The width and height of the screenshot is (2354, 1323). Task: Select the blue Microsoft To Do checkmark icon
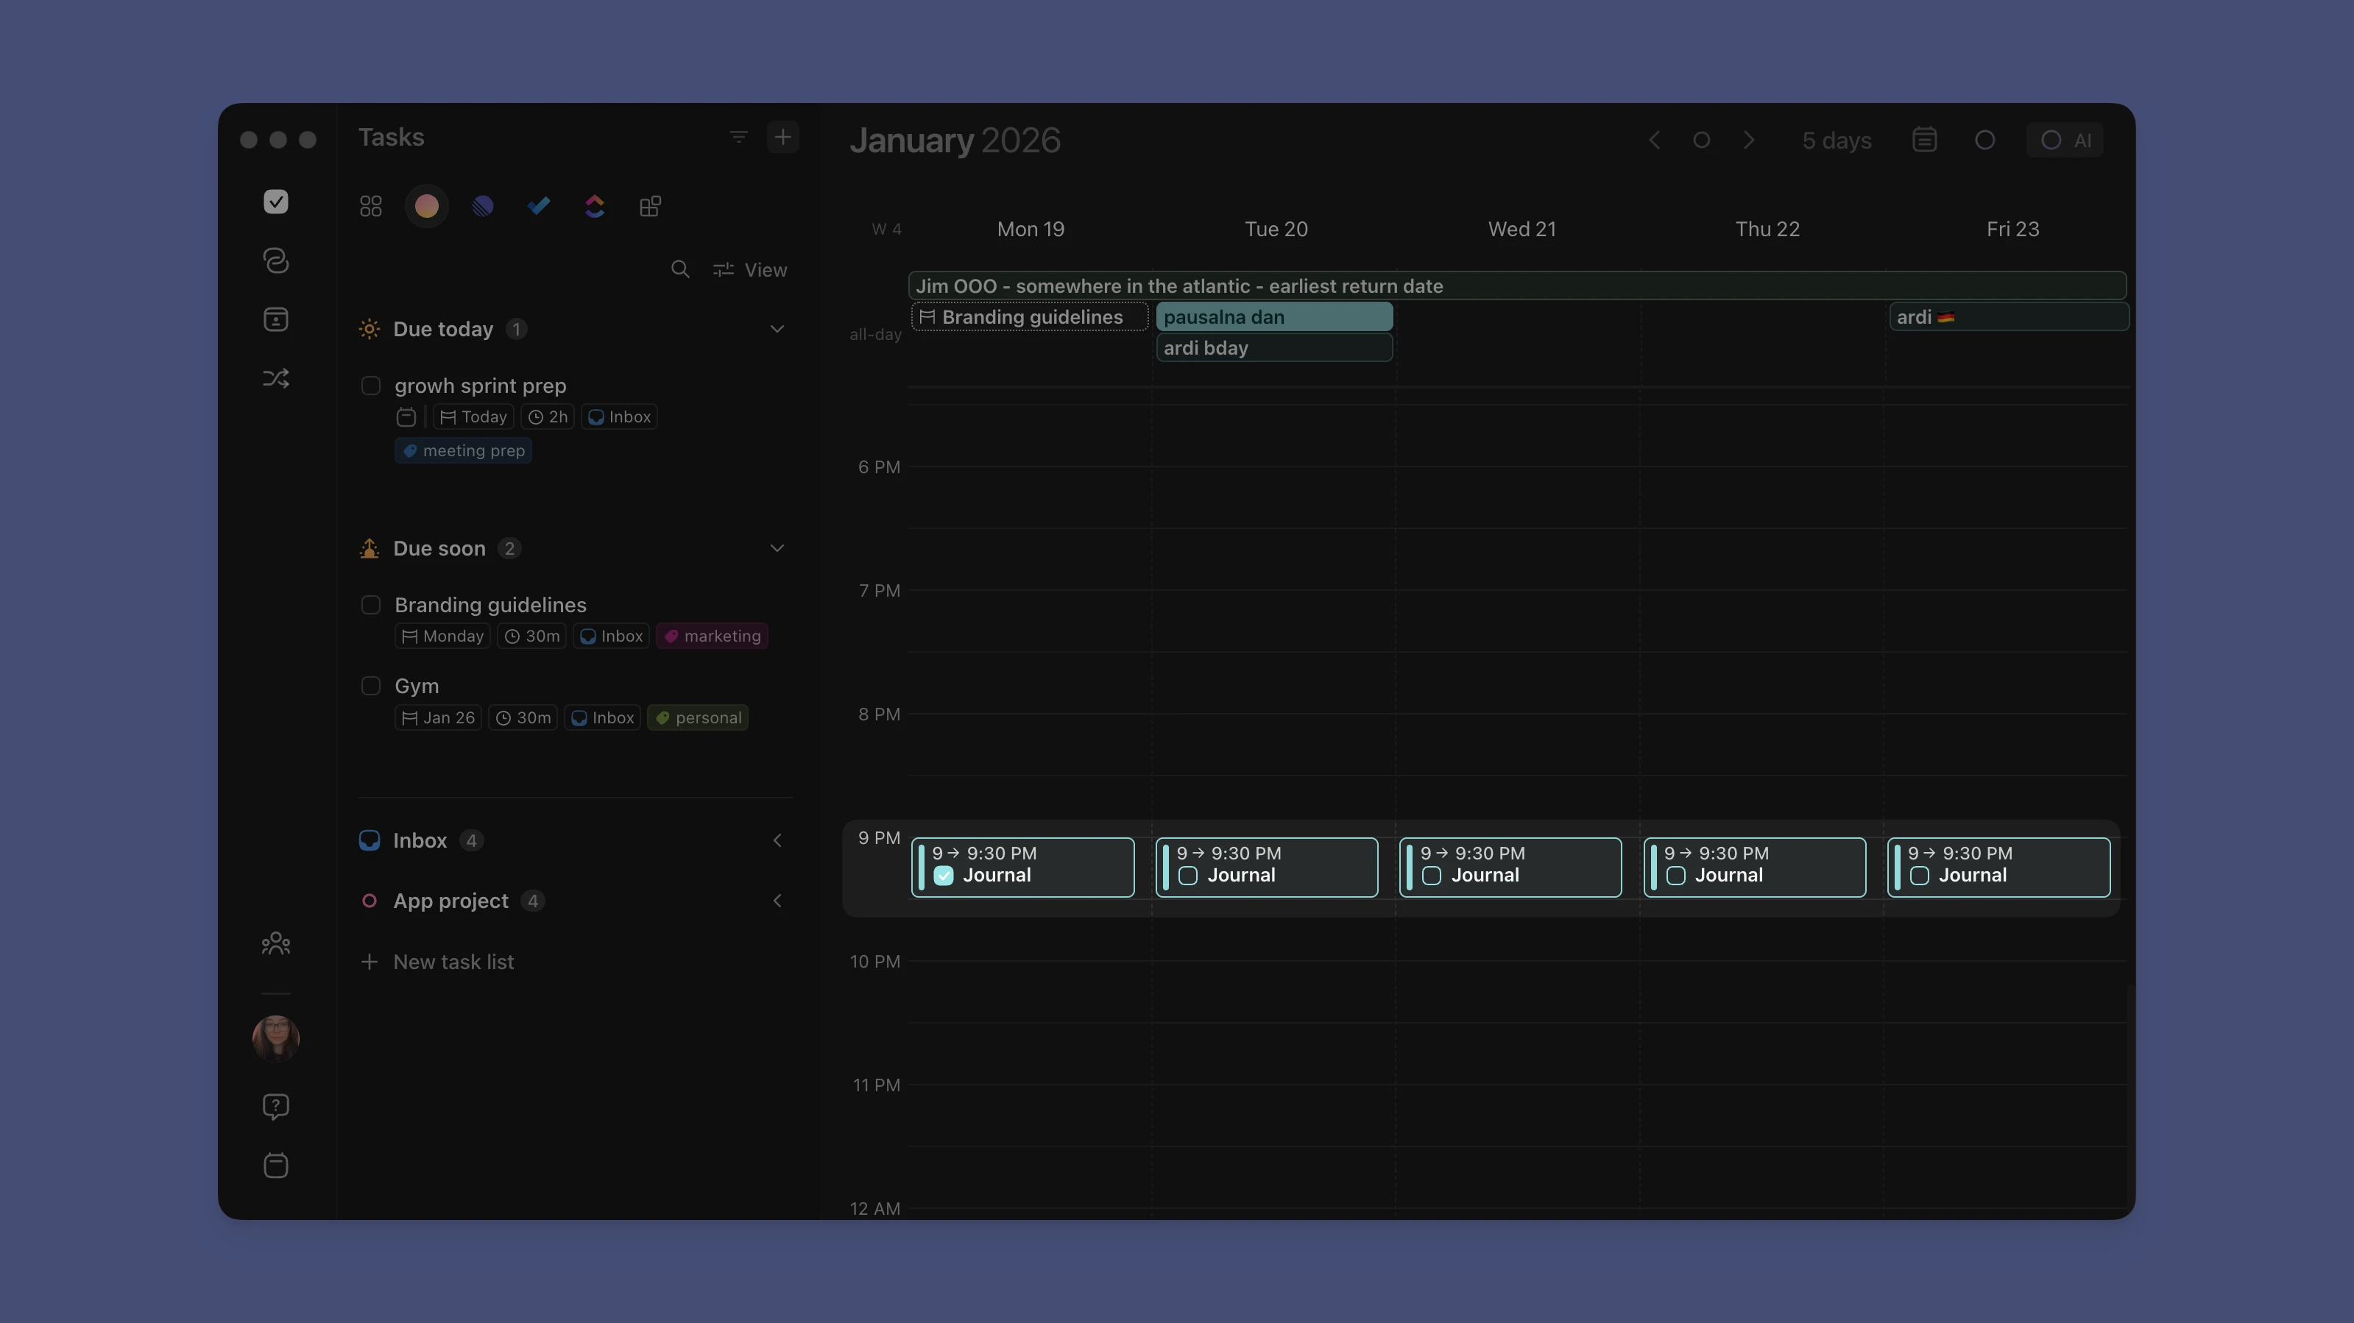click(x=539, y=207)
